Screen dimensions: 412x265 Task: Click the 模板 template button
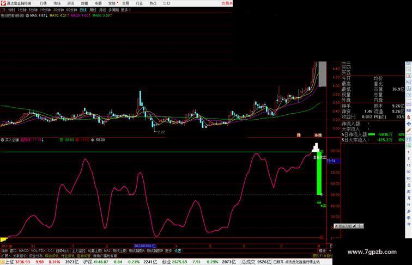click(x=322, y=251)
